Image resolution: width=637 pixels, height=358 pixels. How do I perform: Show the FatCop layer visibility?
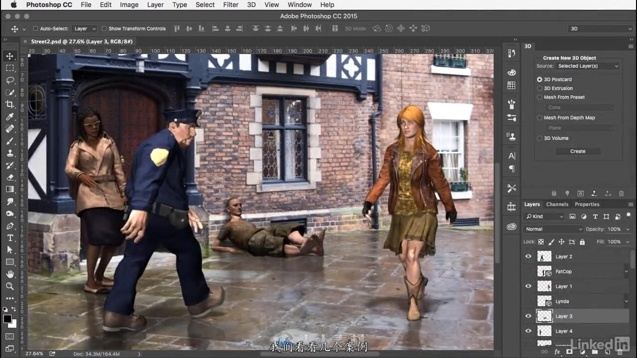tap(529, 271)
